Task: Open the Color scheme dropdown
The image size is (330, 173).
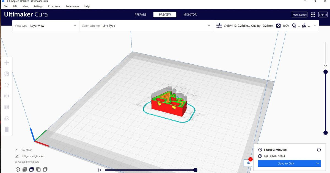Action: [146, 26]
